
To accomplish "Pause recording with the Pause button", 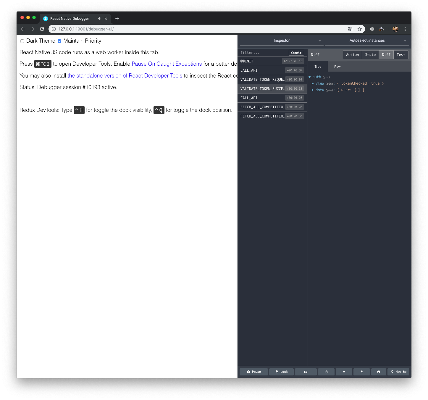I will [254, 372].
